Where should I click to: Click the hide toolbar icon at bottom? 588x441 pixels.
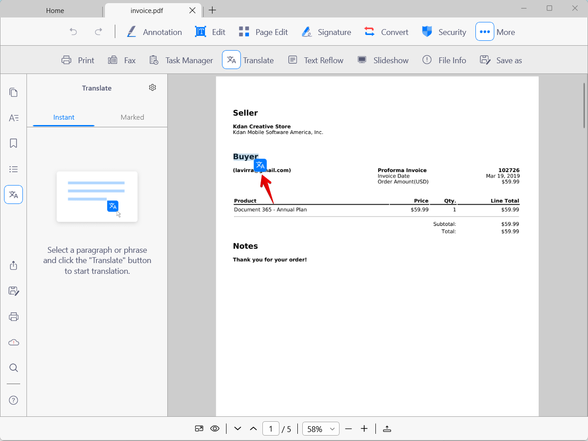coord(387,429)
